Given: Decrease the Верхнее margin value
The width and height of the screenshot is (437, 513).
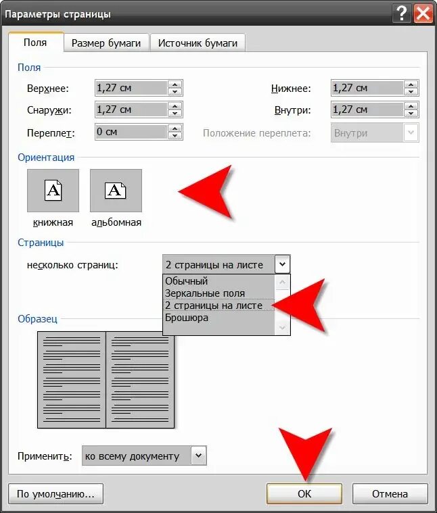Looking at the screenshot, I should pos(175,92).
